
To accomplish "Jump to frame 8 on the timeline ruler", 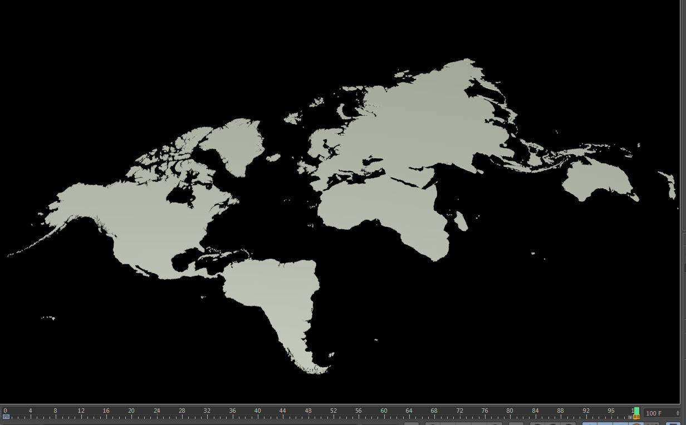I will [55, 411].
